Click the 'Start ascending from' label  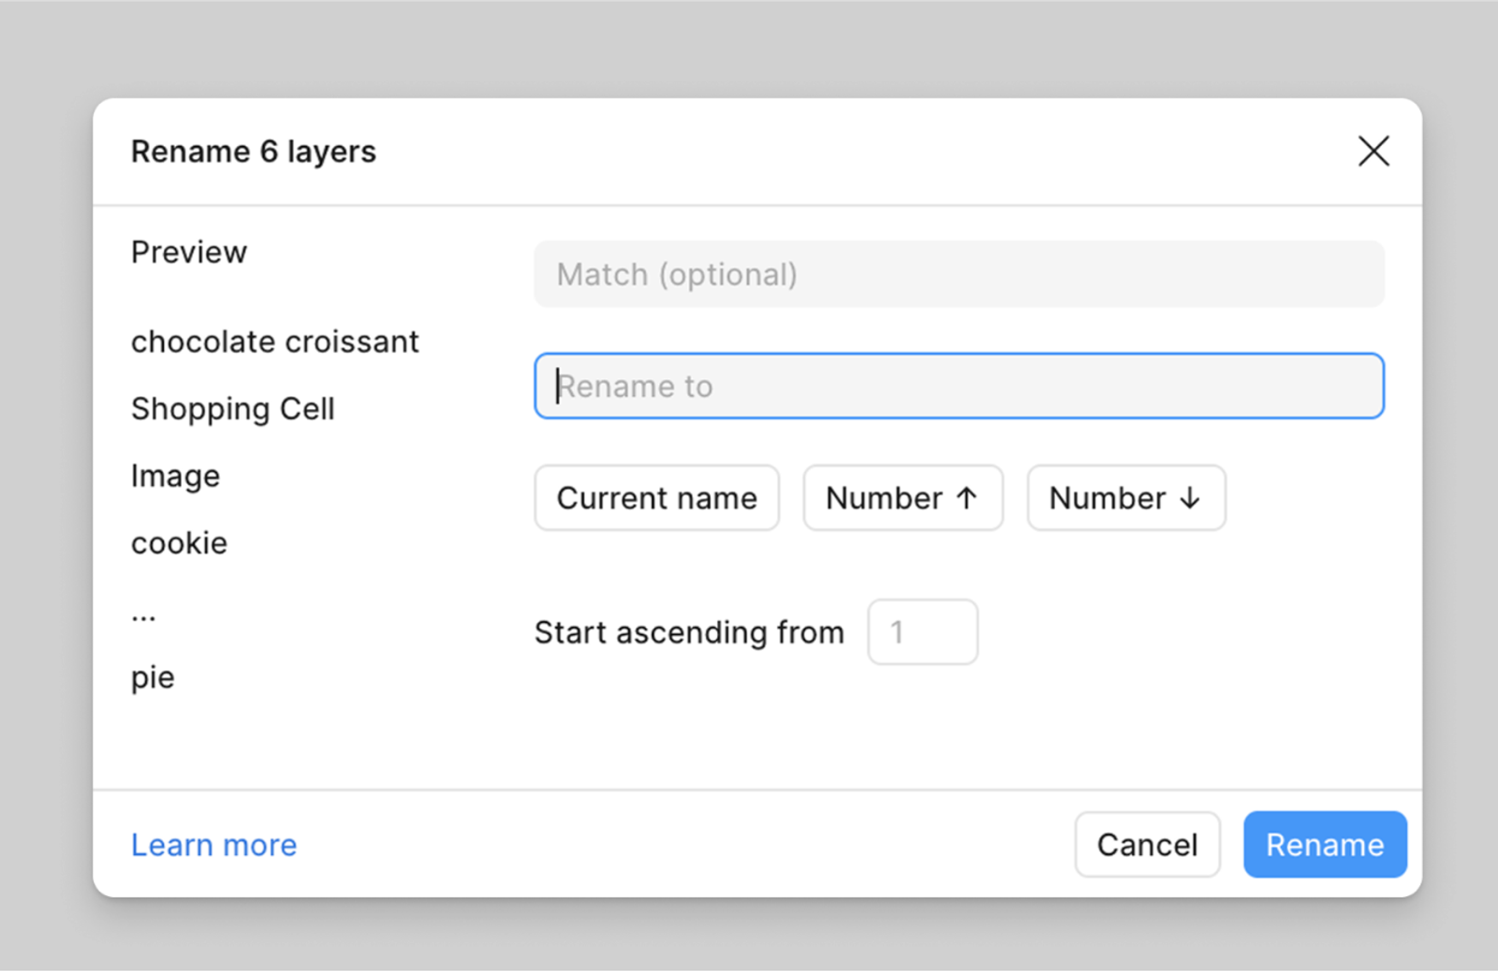689,633
